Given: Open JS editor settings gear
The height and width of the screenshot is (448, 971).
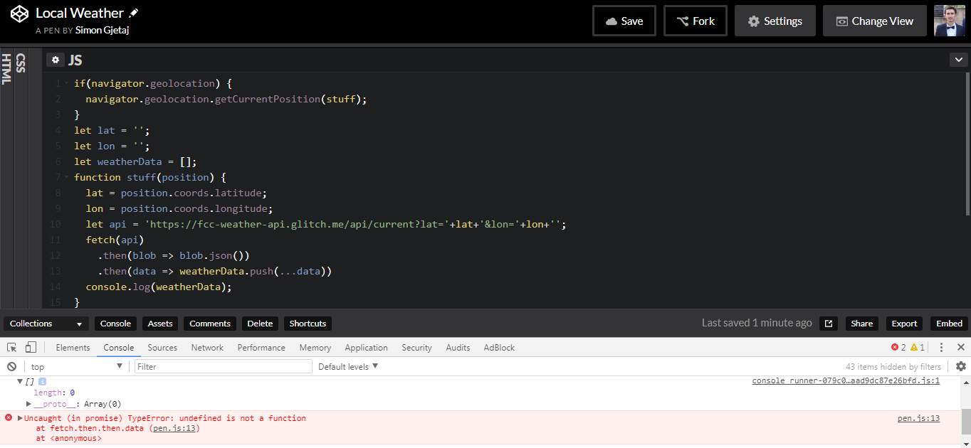Looking at the screenshot, I should click(56, 60).
